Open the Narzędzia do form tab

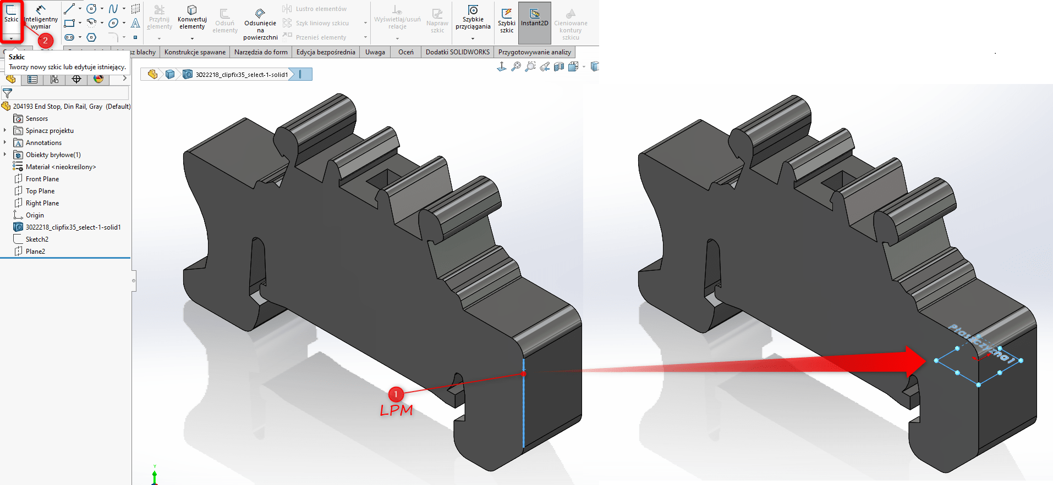click(x=261, y=52)
